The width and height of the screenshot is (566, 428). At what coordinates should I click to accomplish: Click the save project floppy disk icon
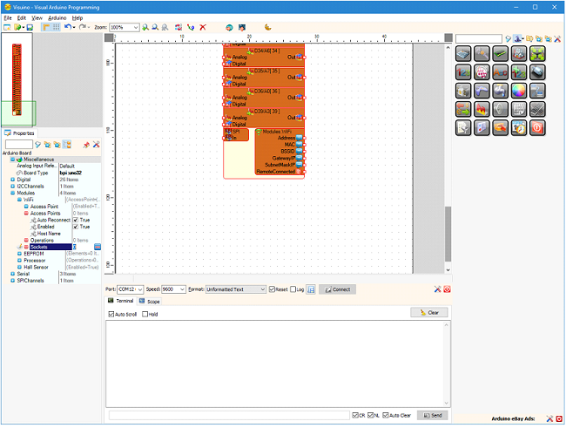pos(30,28)
